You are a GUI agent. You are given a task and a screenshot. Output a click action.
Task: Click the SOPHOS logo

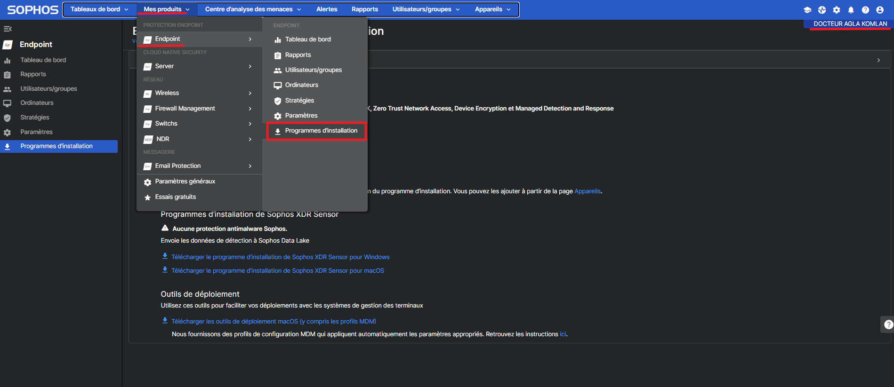click(32, 10)
